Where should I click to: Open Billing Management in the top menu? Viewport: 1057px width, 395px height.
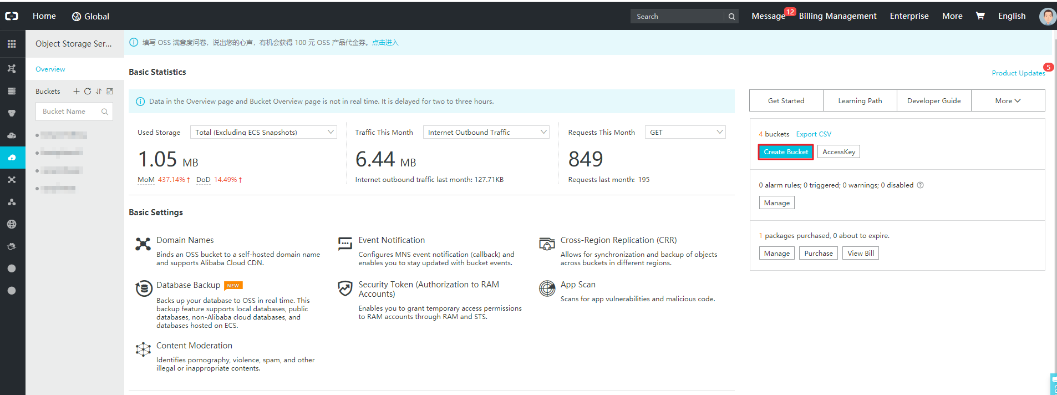coord(837,16)
